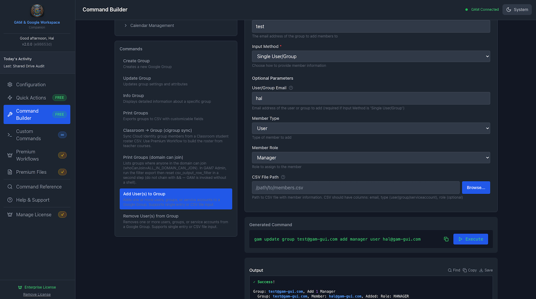The image size is (536, 299).
Task: Click the Enterprise License label
Action: click(40, 287)
